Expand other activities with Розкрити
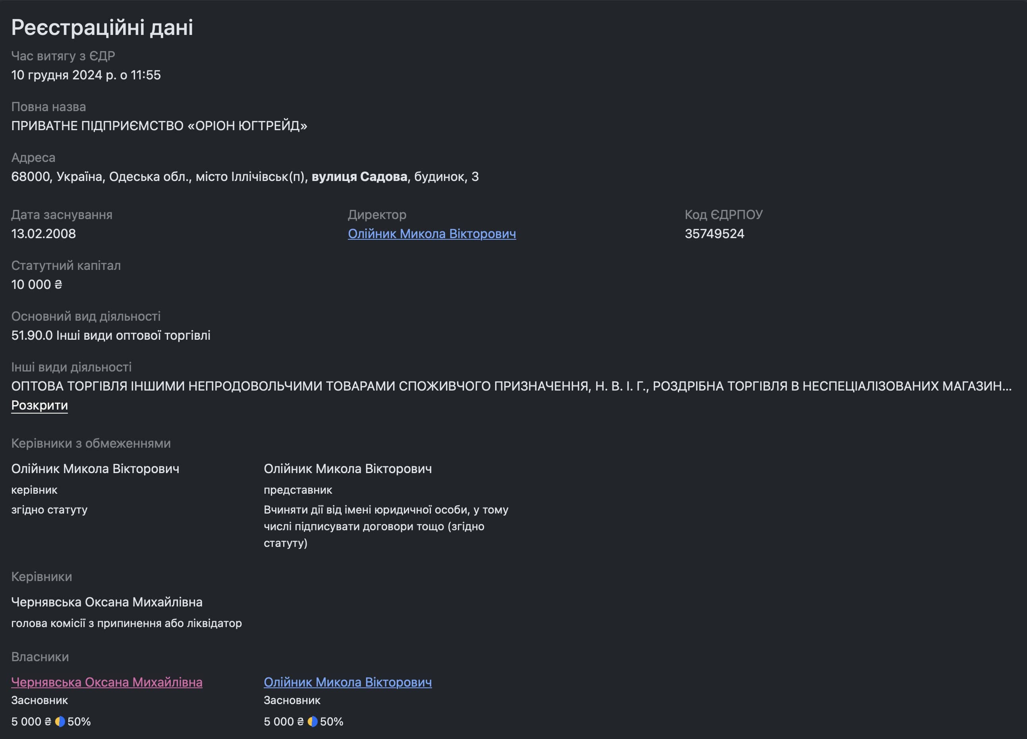 (x=39, y=405)
